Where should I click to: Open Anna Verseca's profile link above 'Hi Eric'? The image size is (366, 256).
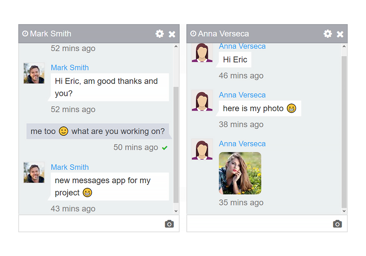[242, 46]
